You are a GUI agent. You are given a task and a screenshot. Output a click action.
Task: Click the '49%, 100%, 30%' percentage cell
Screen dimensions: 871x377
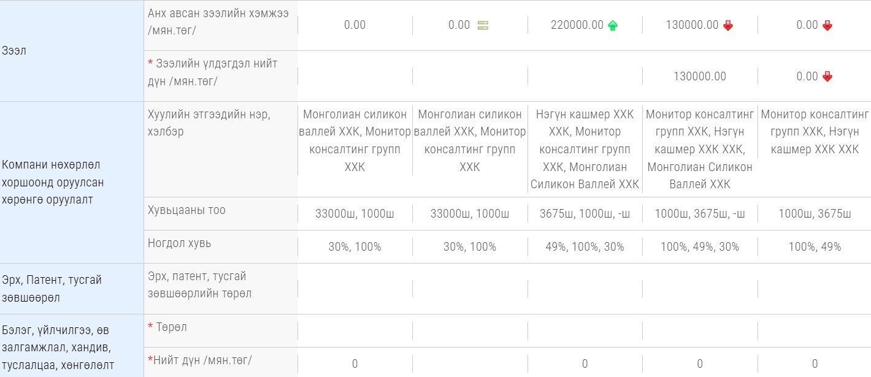coord(585,246)
